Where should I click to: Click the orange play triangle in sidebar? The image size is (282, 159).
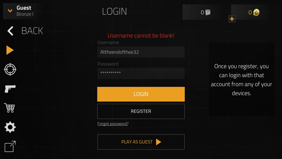(10, 50)
